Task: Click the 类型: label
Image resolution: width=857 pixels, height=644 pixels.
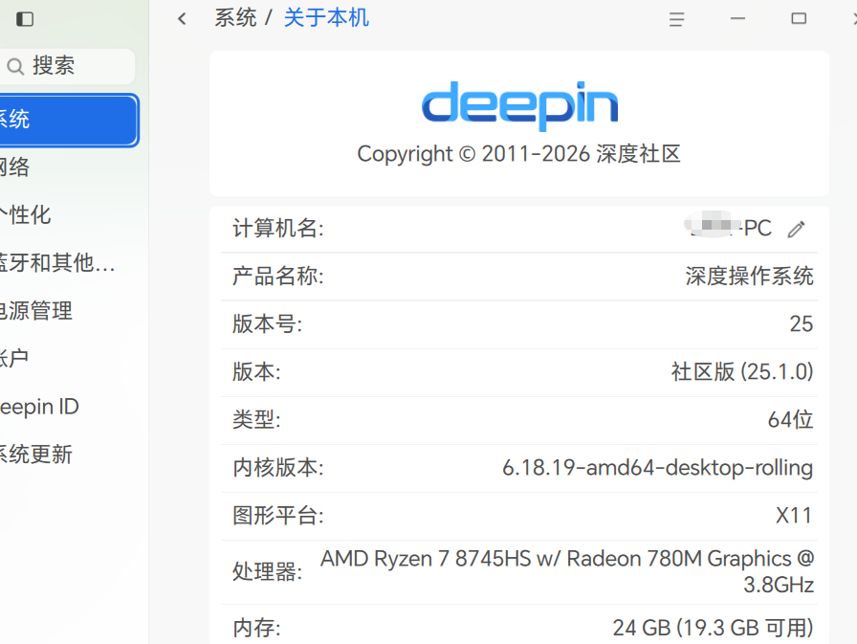Action: coord(256,420)
